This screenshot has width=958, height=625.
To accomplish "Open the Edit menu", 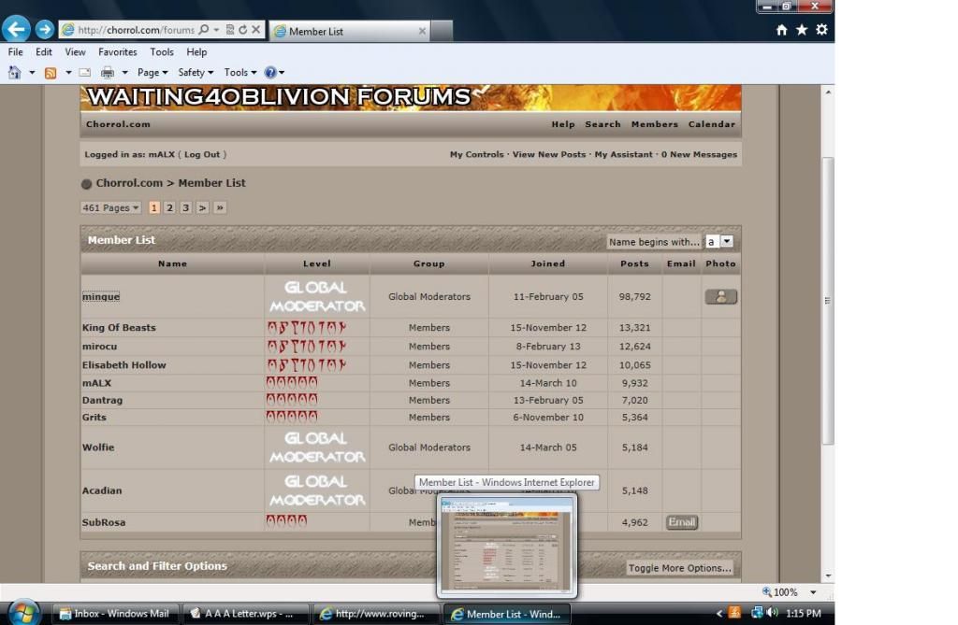I will (43, 52).
